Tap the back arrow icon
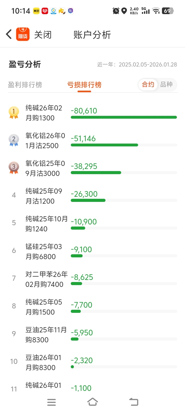This screenshot has width=185, height=413. pos(9,34)
